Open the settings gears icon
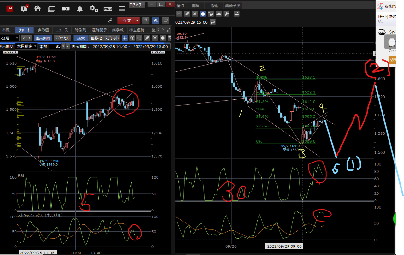The height and width of the screenshot is (255, 404). pos(94,9)
